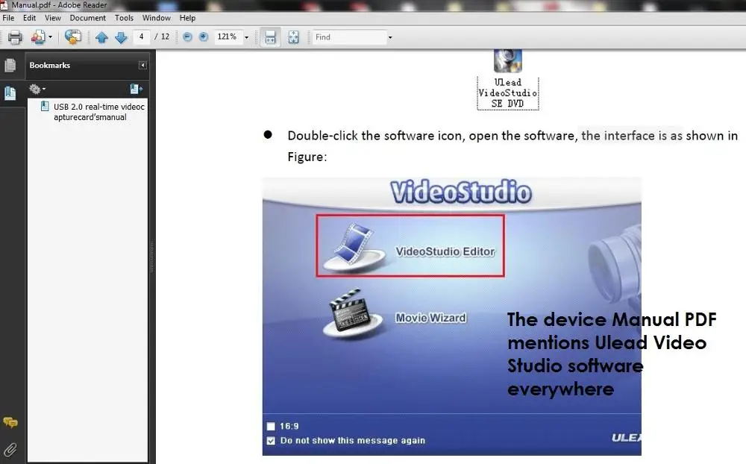The width and height of the screenshot is (746, 464).
Task: Click the page number field showing 4
Action: click(x=141, y=37)
